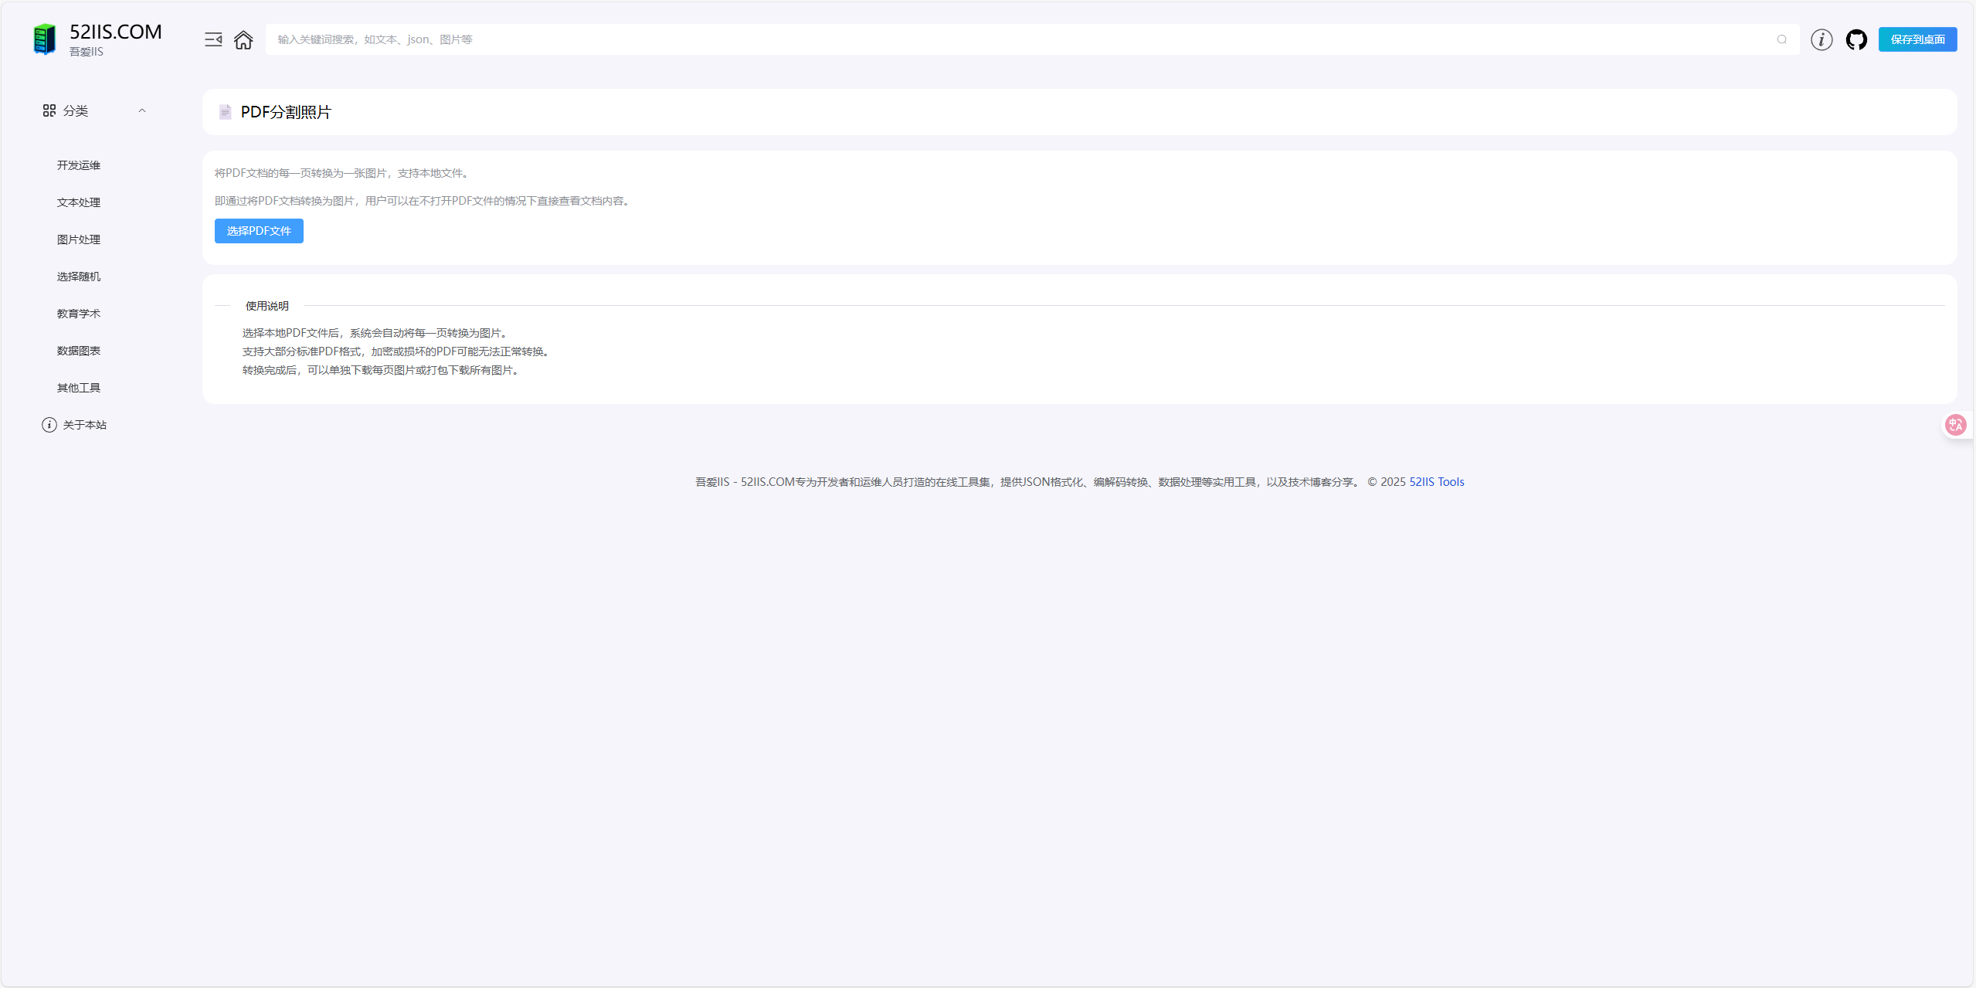Image resolution: width=1976 pixels, height=988 pixels.
Task: Open 关于本站 about page
Action: pos(84,425)
